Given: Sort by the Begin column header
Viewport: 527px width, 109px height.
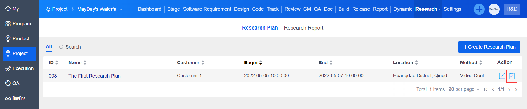Looking at the screenshot, I should tap(253, 63).
